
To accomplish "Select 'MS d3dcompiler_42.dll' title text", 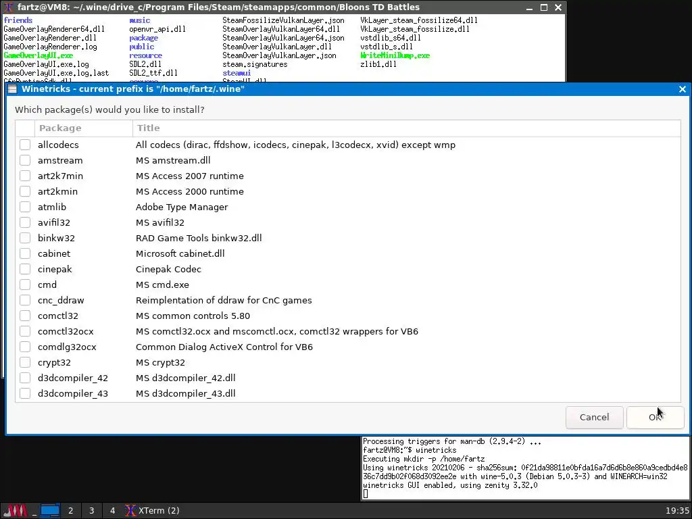I will (185, 378).
